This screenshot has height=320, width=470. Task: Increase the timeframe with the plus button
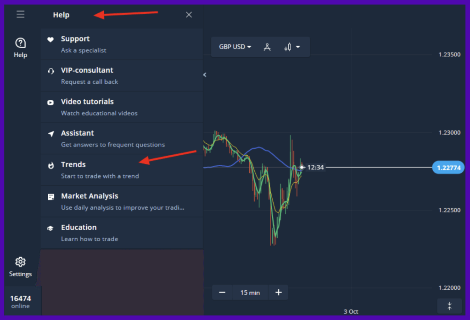point(279,292)
